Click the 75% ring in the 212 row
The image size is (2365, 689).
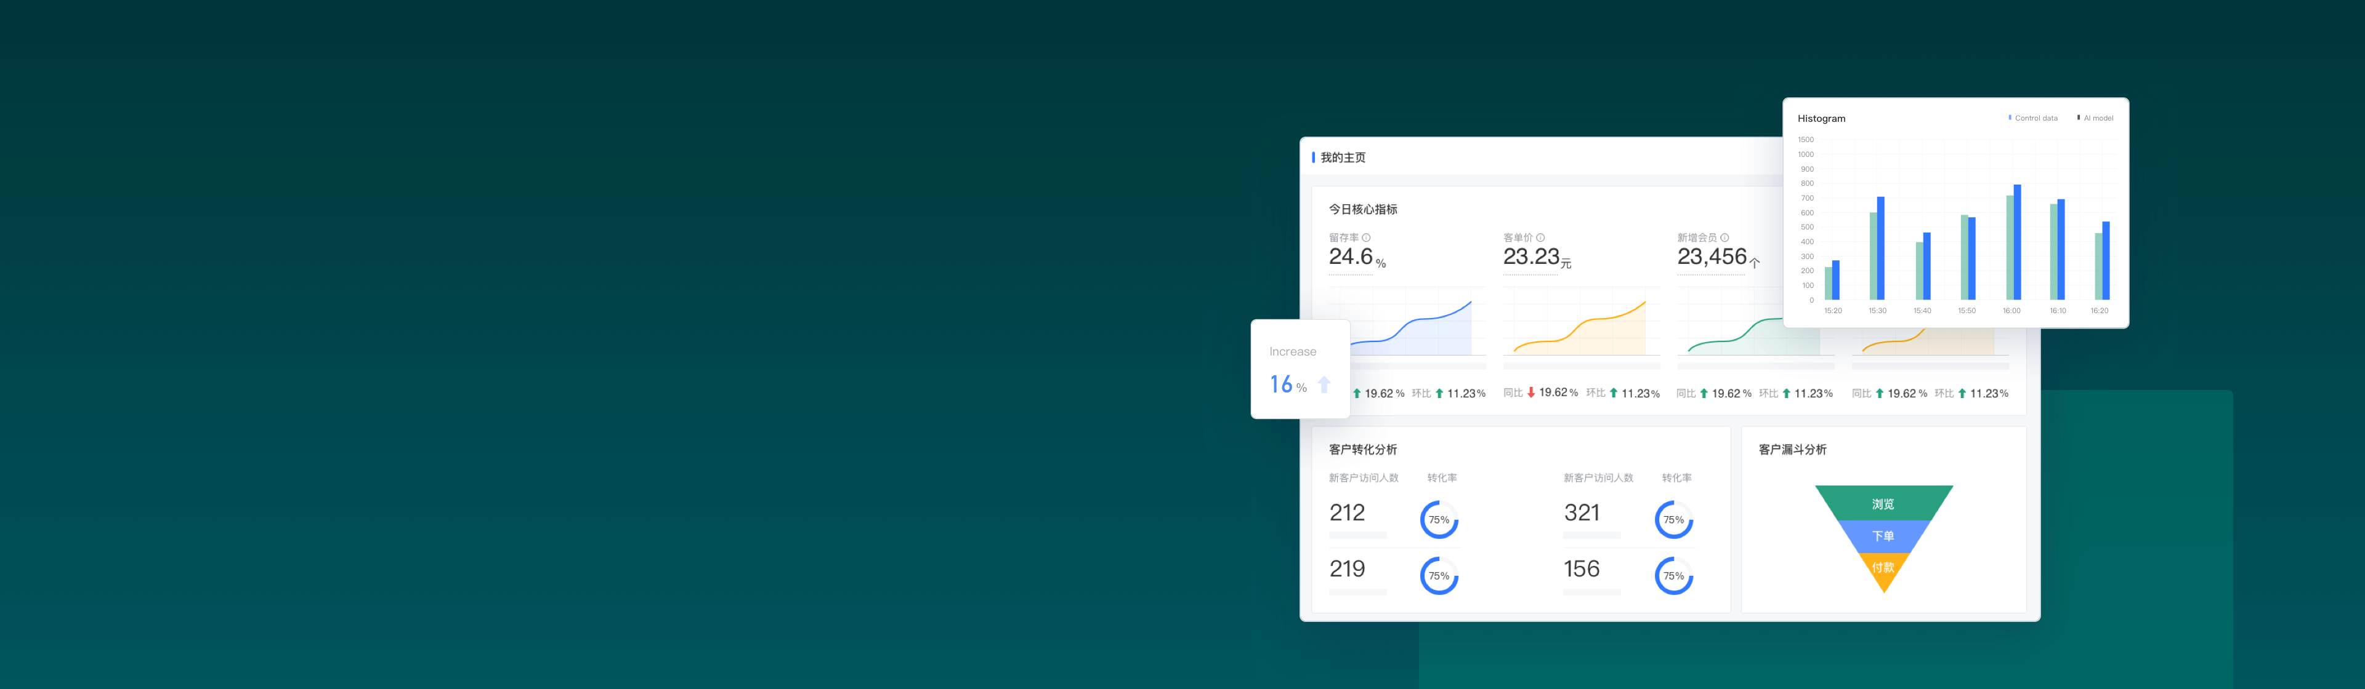pyautogui.click(x=1439, y=519)
